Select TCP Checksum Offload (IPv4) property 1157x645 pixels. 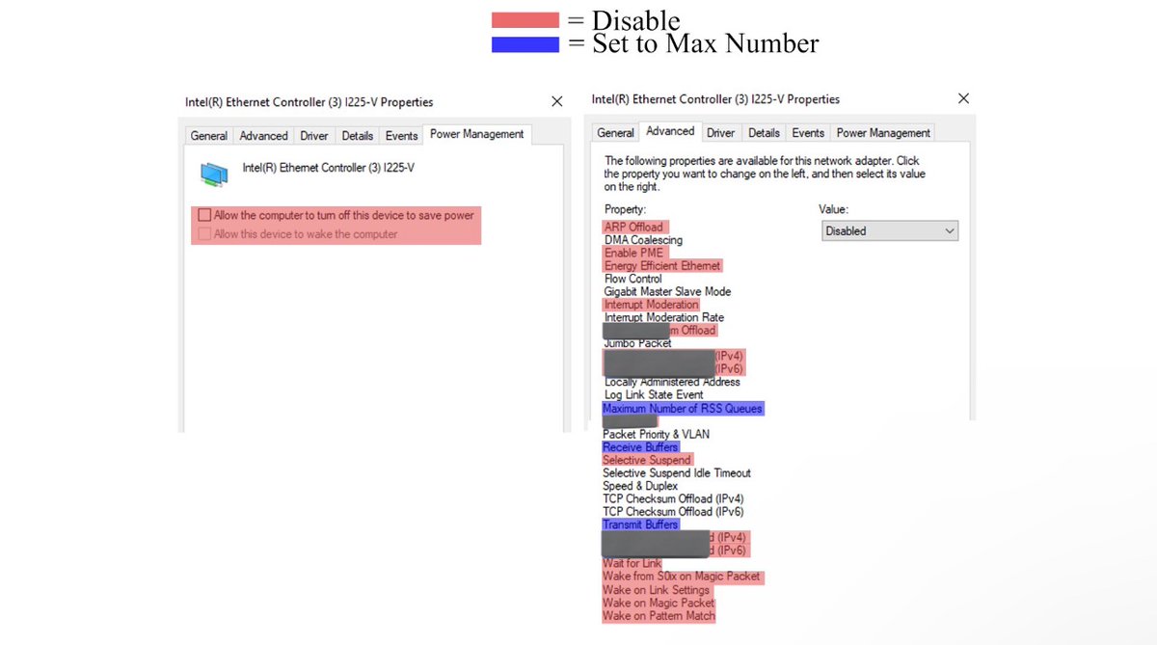pos(673,498)
